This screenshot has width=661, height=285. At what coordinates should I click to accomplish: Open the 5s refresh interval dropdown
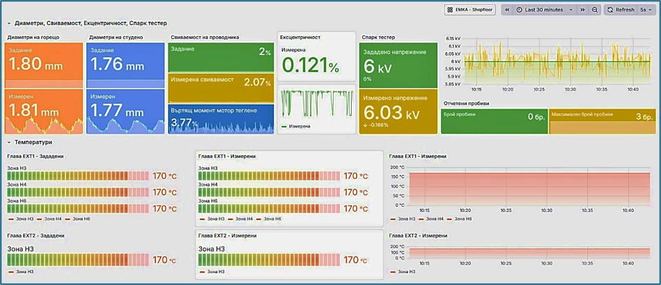646,10
